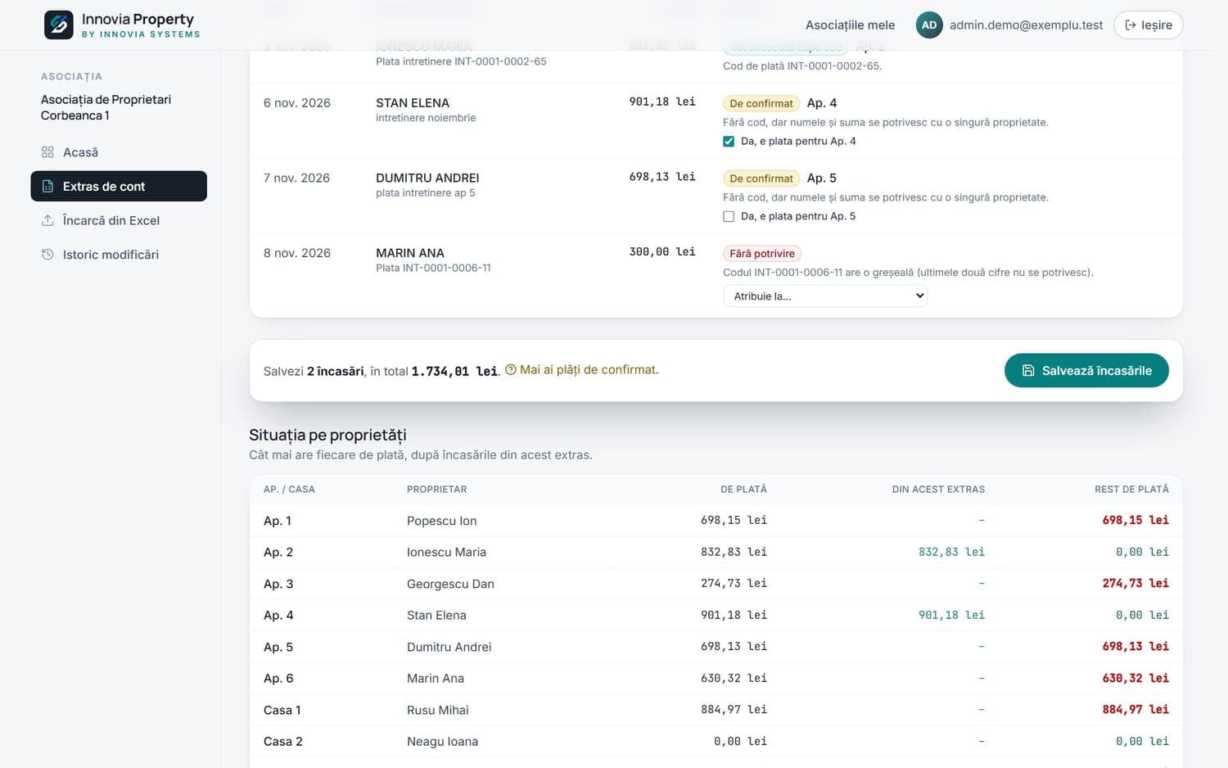Click the 'De confirmat' badge for DUMITRU ANDREI
The image size is (1228, 768).
(761, 178)
